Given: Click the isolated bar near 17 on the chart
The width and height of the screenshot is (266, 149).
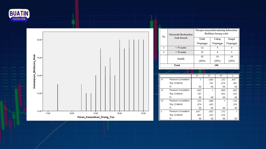Looking at the screenshot, I should [x=58, y=98].
